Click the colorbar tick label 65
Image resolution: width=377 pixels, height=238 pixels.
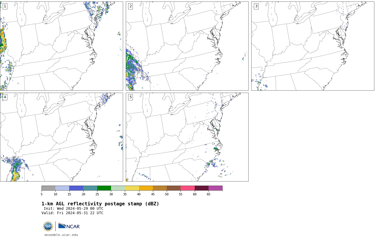pyautogui.click(x=209, y=194)
